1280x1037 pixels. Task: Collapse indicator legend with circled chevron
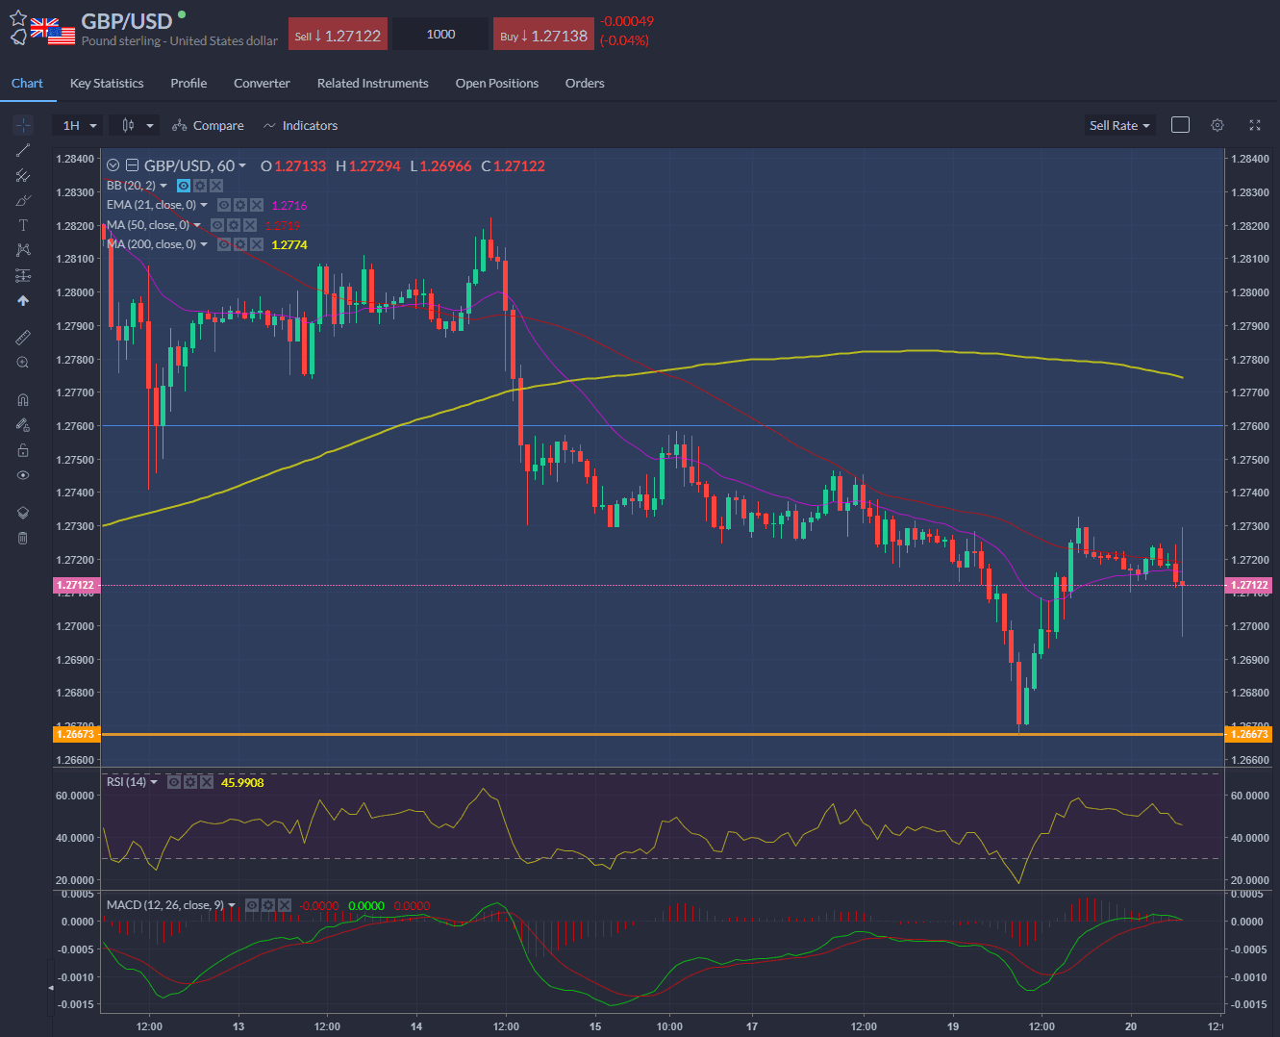[113, 165]
